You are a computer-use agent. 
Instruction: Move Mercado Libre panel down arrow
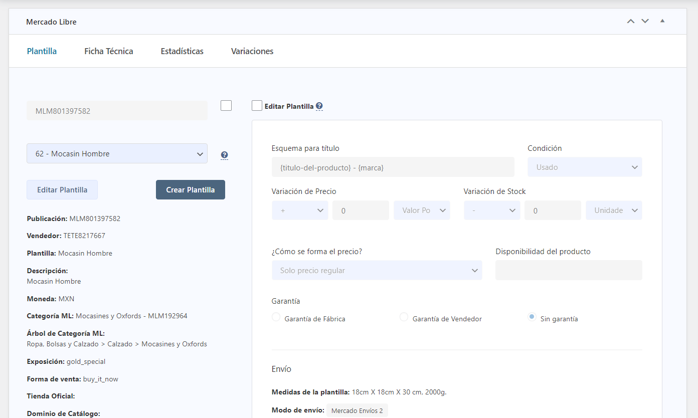[645, 21]
